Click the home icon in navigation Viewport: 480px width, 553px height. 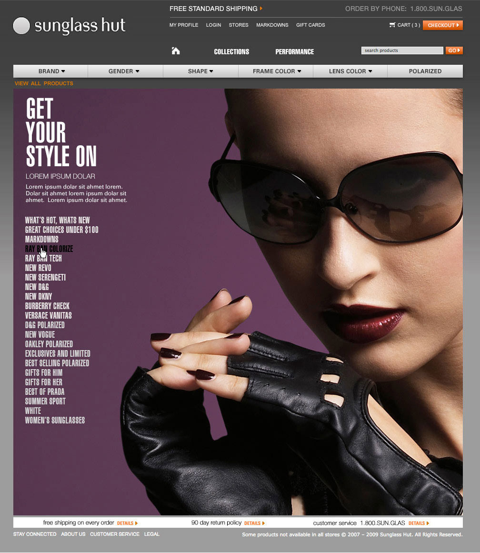tap(176, 51)
